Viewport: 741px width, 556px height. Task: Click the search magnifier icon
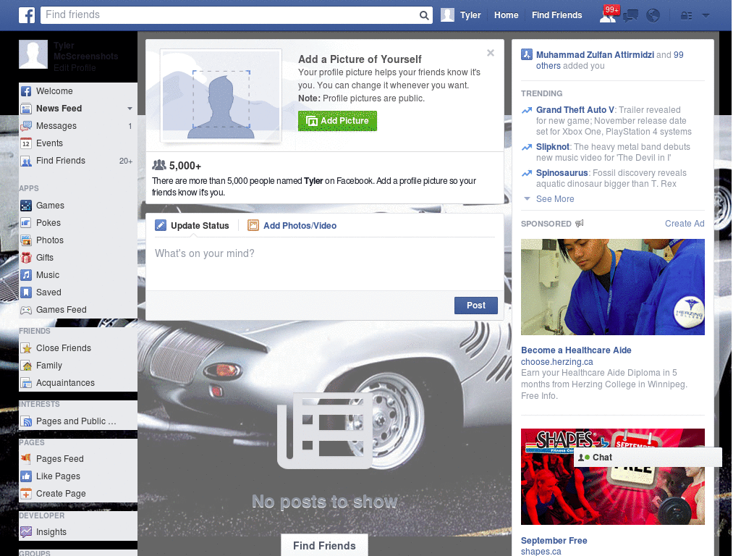coord(424,16)
